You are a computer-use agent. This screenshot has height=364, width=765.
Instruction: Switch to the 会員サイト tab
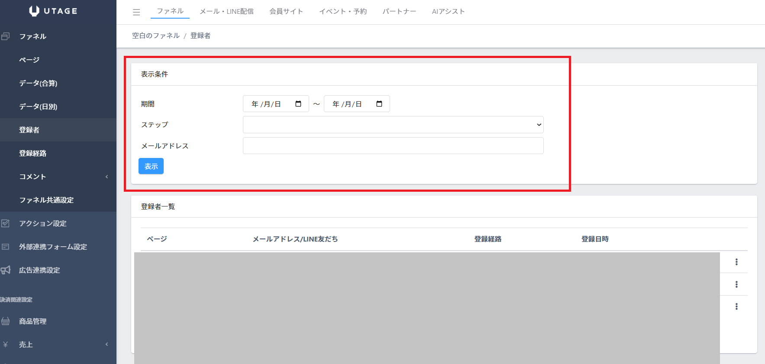point(286,11)
